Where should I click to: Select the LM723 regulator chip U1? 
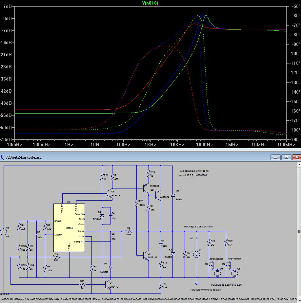(x=69, y=228)
